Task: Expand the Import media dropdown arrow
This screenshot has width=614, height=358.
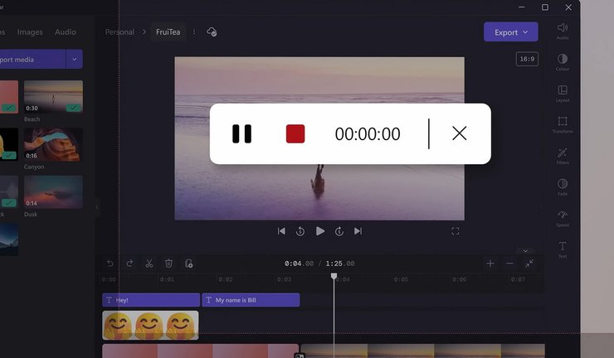Action: (x=75, y=59)
